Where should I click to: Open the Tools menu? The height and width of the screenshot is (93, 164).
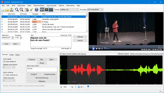point(13,6)
